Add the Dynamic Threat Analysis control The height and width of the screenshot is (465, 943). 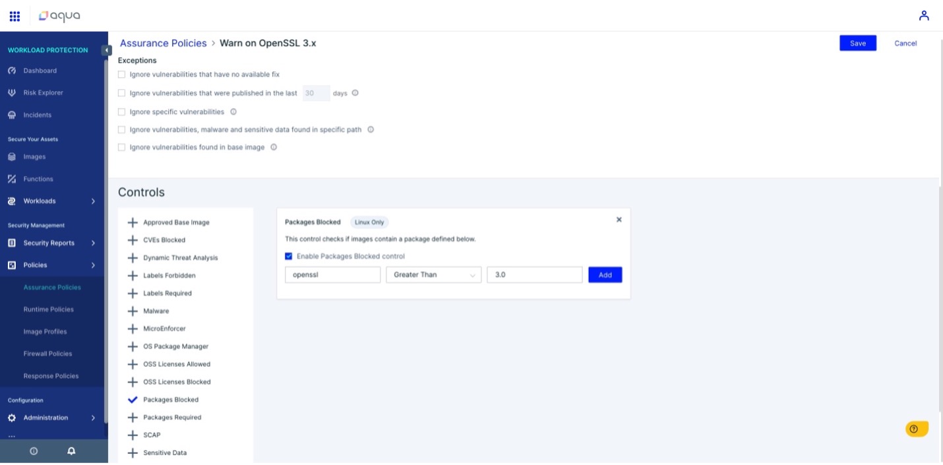tap(133, 258)
